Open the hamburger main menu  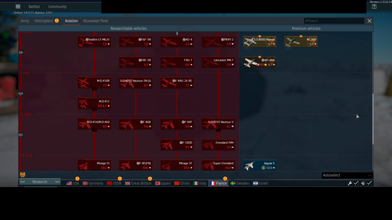(x=18, y=6)
